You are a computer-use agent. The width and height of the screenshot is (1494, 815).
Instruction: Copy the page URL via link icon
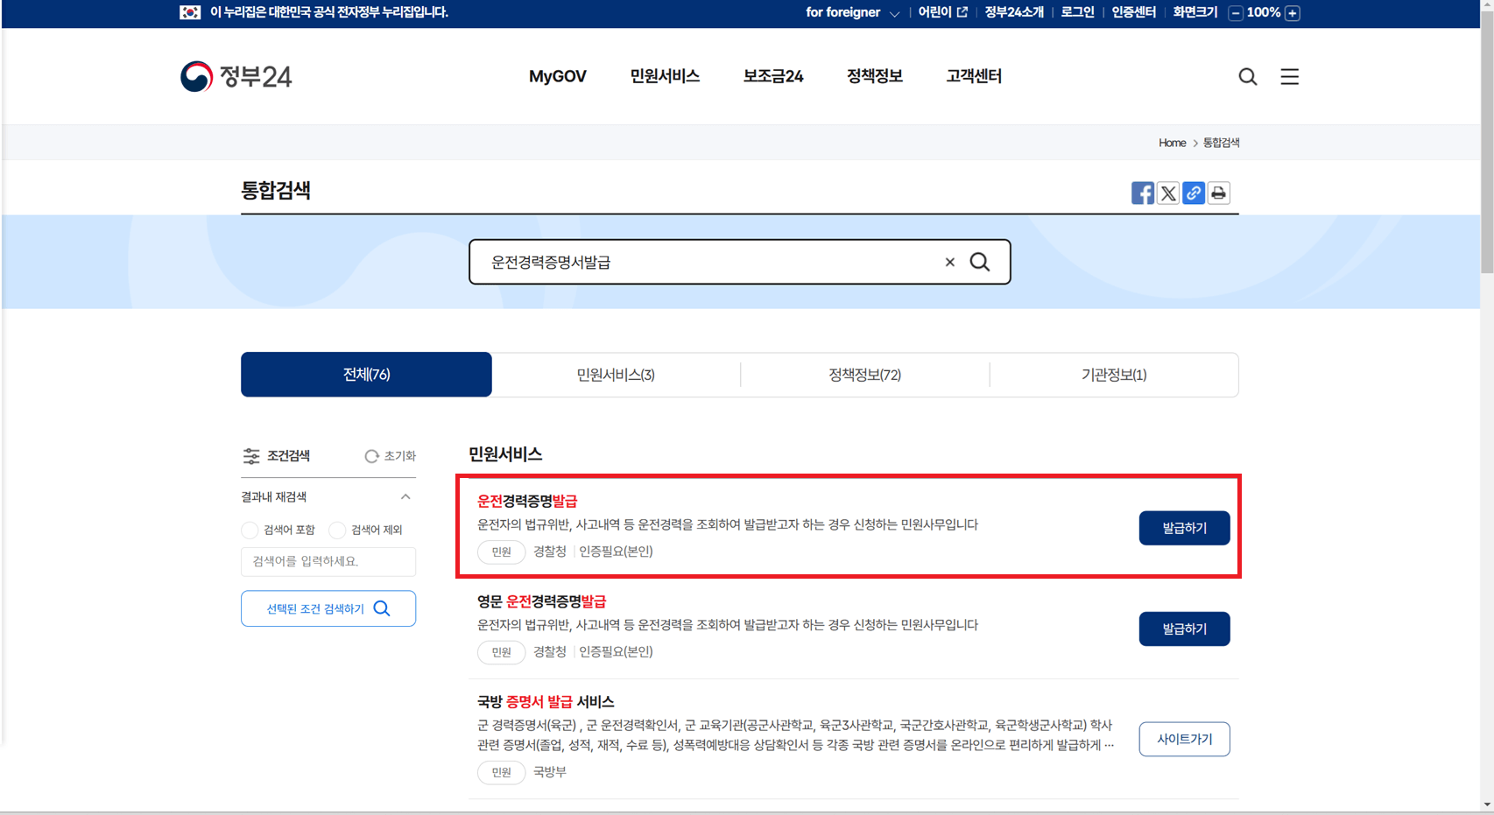coord(1193,193)
